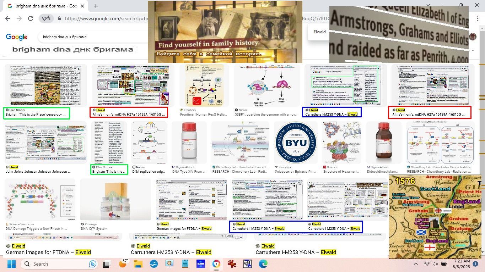Reload the Google search page
This screenshot has height=272, width=485.
31,18
